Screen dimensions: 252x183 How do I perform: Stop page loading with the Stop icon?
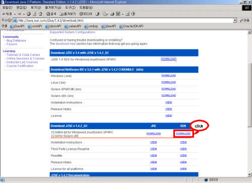[29, 14]
